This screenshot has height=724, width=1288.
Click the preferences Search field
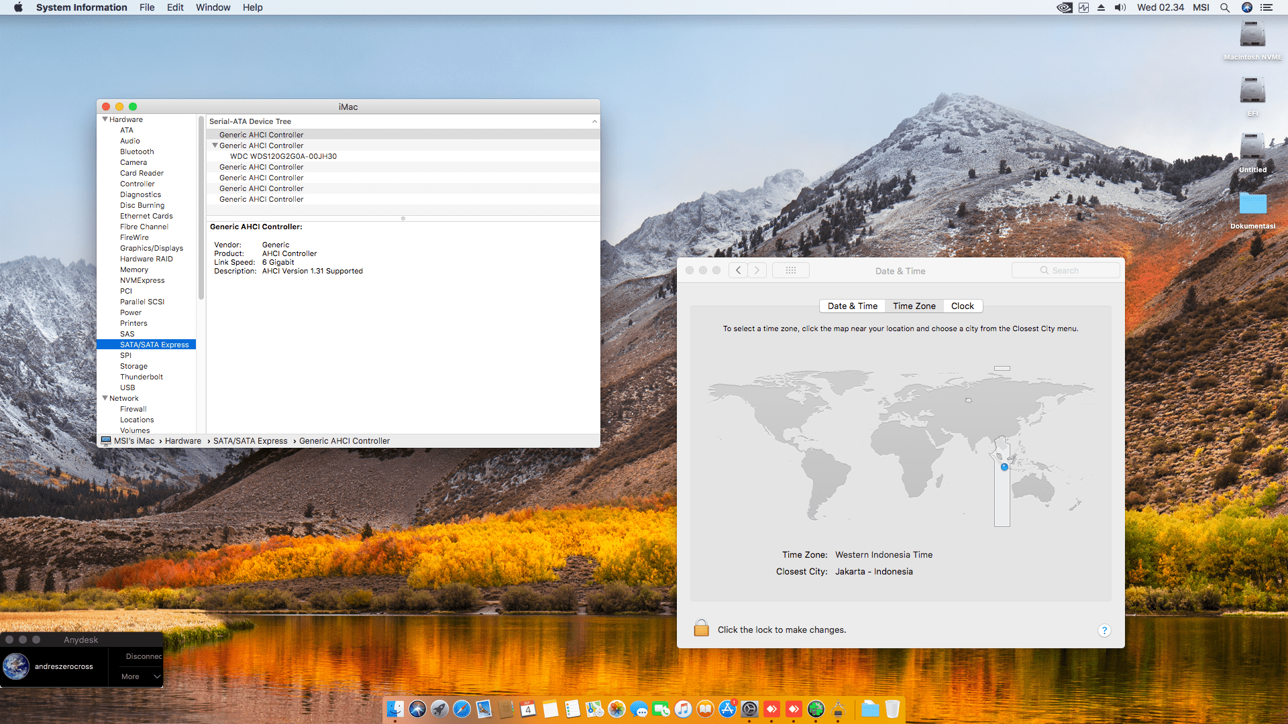click(x=1065, y=270)
